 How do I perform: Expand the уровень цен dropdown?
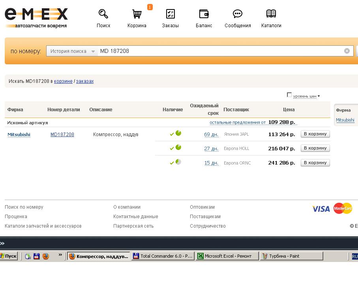(306, 96)
